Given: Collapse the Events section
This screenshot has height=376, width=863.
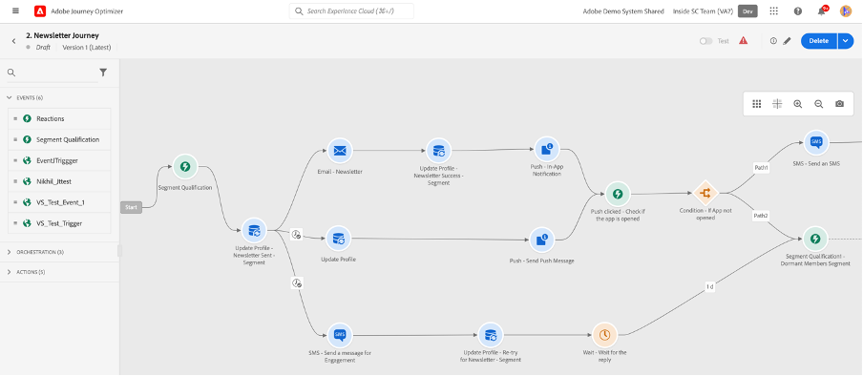Looking at the screenshot, I should tap(9, 97).
